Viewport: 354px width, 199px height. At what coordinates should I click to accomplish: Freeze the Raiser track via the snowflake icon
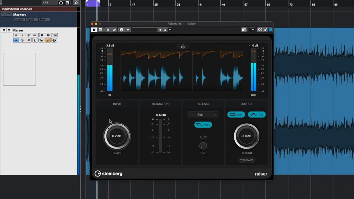[54, 40]
